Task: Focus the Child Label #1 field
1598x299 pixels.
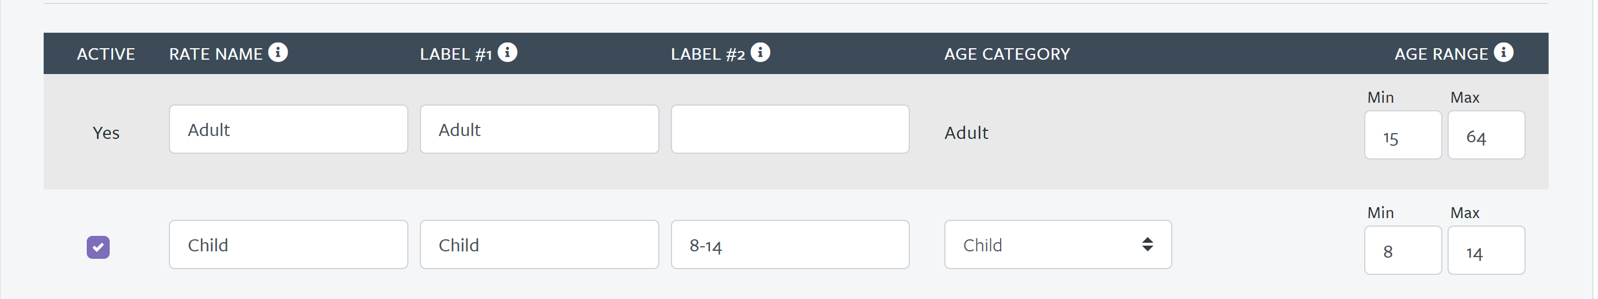Action: click(x=540, y=244)
